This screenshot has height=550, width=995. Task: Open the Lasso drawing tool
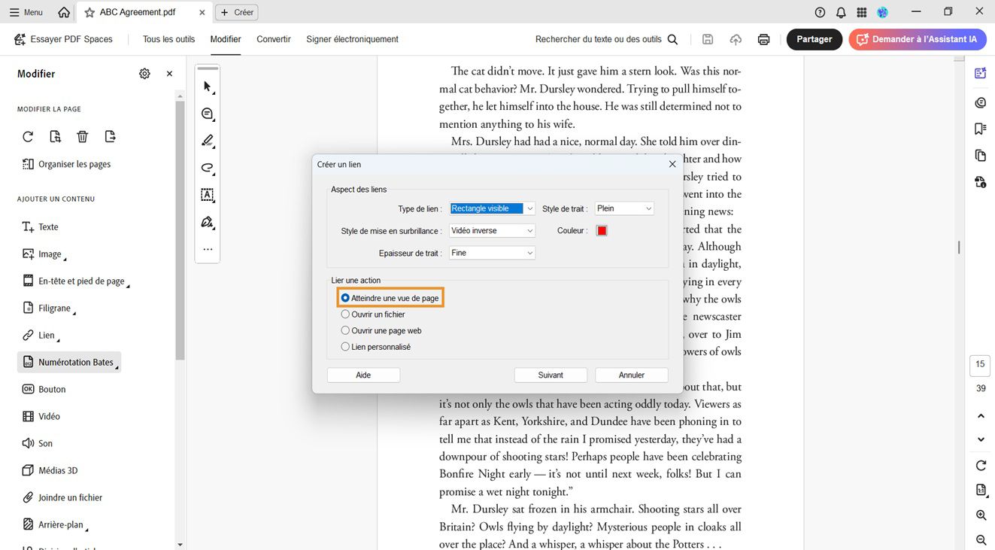[x=207, y=168]
